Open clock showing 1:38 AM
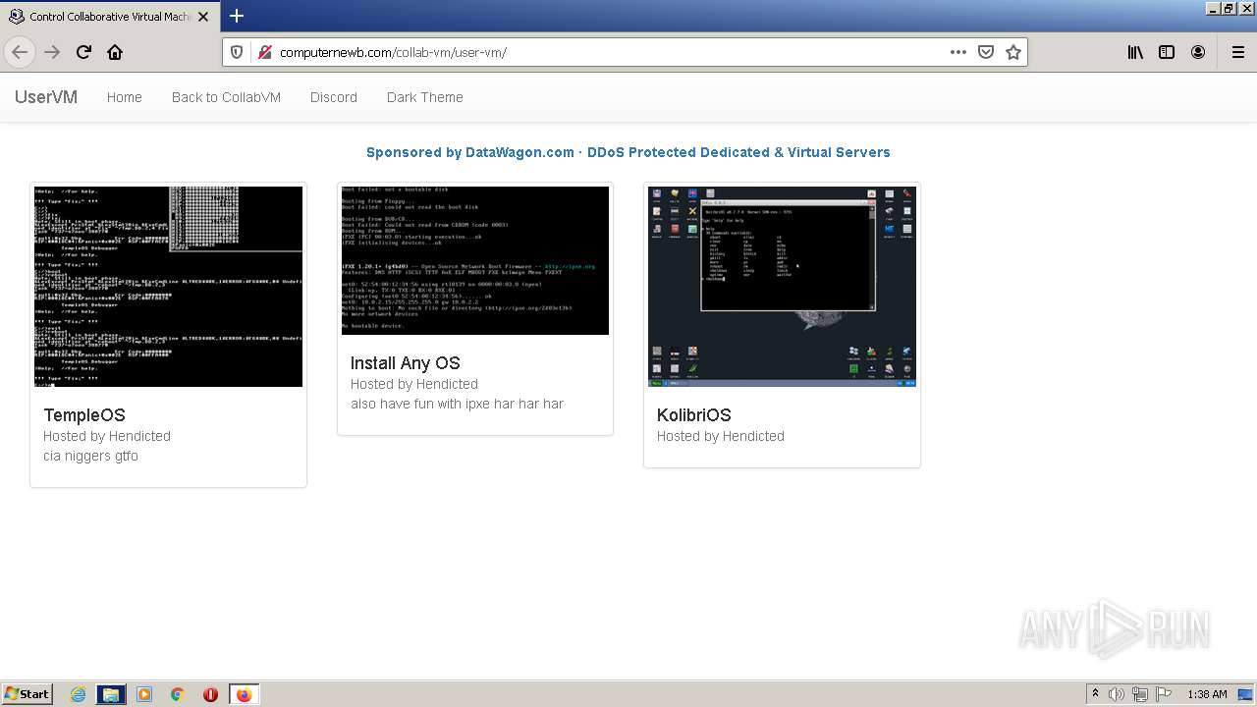This screenshot has height=707, width=1257. 1207,694
